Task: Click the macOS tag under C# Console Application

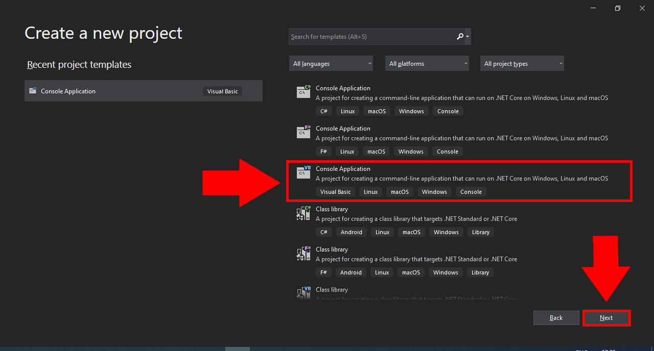Action: 377,111
